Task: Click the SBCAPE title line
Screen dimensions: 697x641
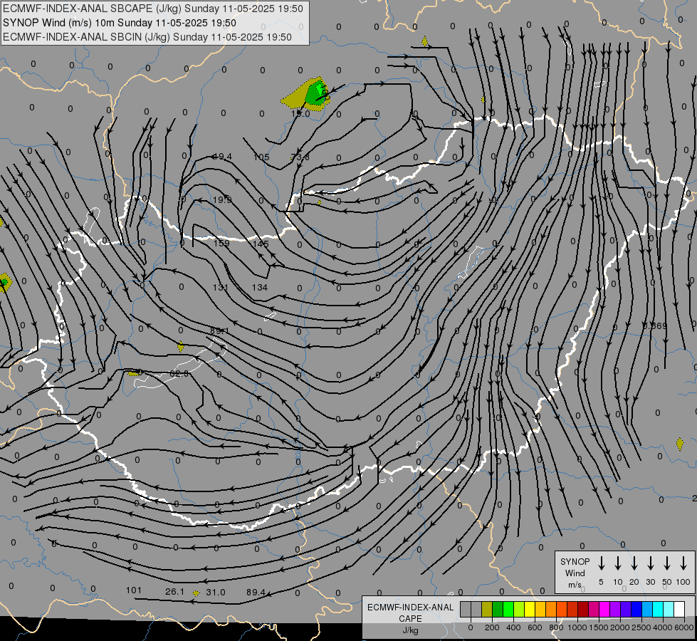Action: tap(153, 9)
